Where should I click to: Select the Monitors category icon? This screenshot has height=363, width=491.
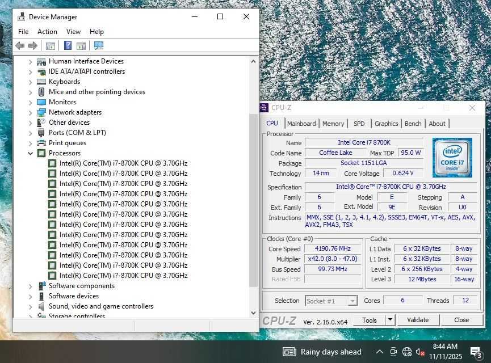[41, 102]
